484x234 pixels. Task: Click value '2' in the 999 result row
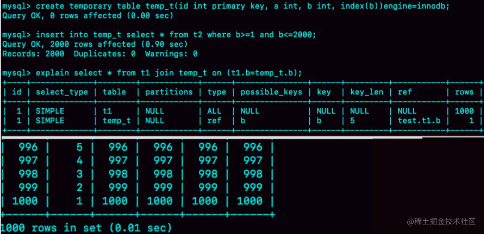pyautogui.click(x=80, y=187)
